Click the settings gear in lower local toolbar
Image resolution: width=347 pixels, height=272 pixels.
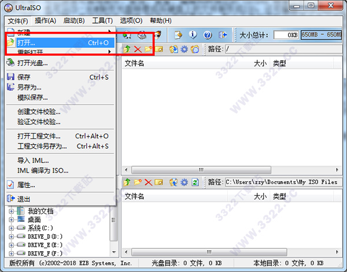[x=184, y=182]
